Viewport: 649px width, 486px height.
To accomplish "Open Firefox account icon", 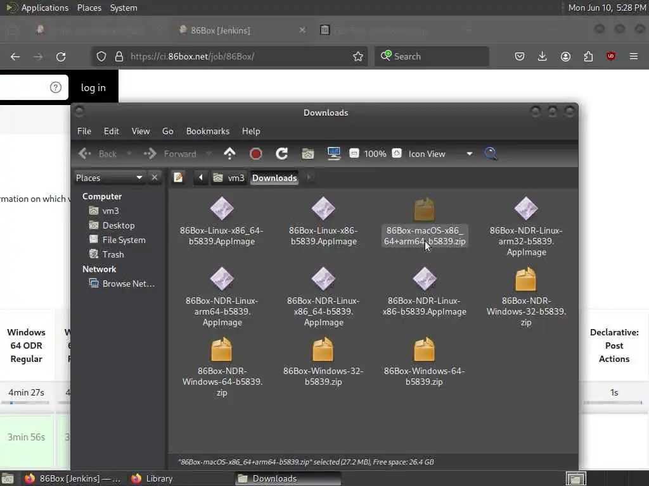I will [565, 56].
